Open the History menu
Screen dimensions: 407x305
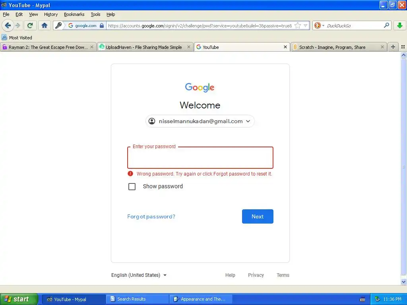coord(50,14)
